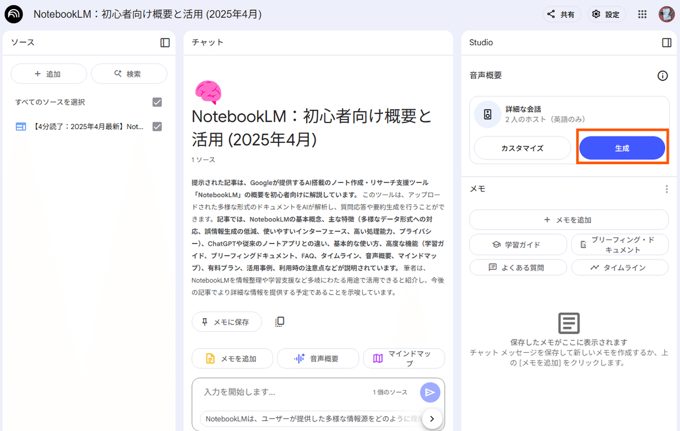Click the 生成 generate button
Image resolution: width=680 pixels, height=431 pixels.
click(x=622, y=147)
